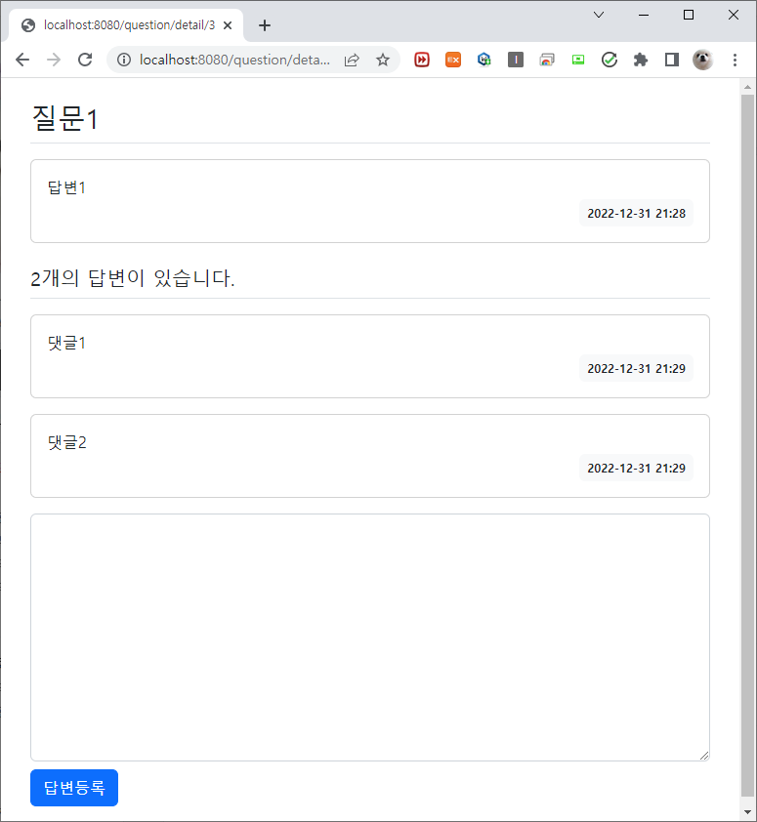Click the scrollbar up arrow
Screen dimensions: 757x822
coord(747,87)
